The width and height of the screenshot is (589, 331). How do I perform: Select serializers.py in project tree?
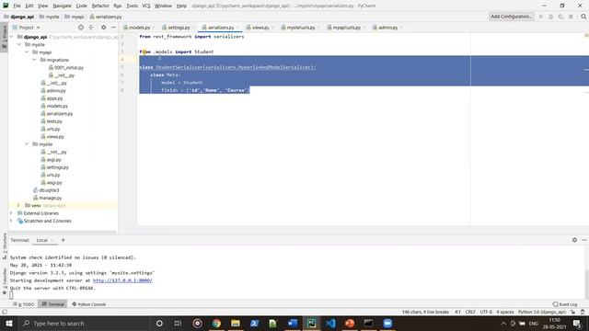[59, 113]
